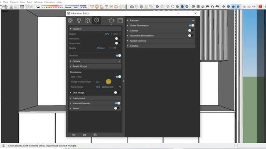
Task: Toggle Show/Hide Shadows icon
Action: pyautogui.click(x=38, y=7)
